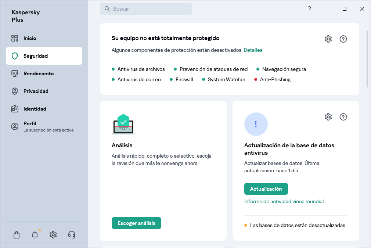Start the database update with Actualización
Viewport: 371px width, 248px height.
pos(266,188)
